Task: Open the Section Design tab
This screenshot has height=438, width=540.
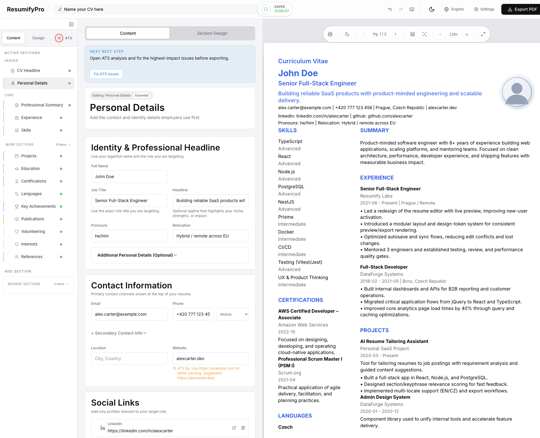Action: [x=212, y=33]
